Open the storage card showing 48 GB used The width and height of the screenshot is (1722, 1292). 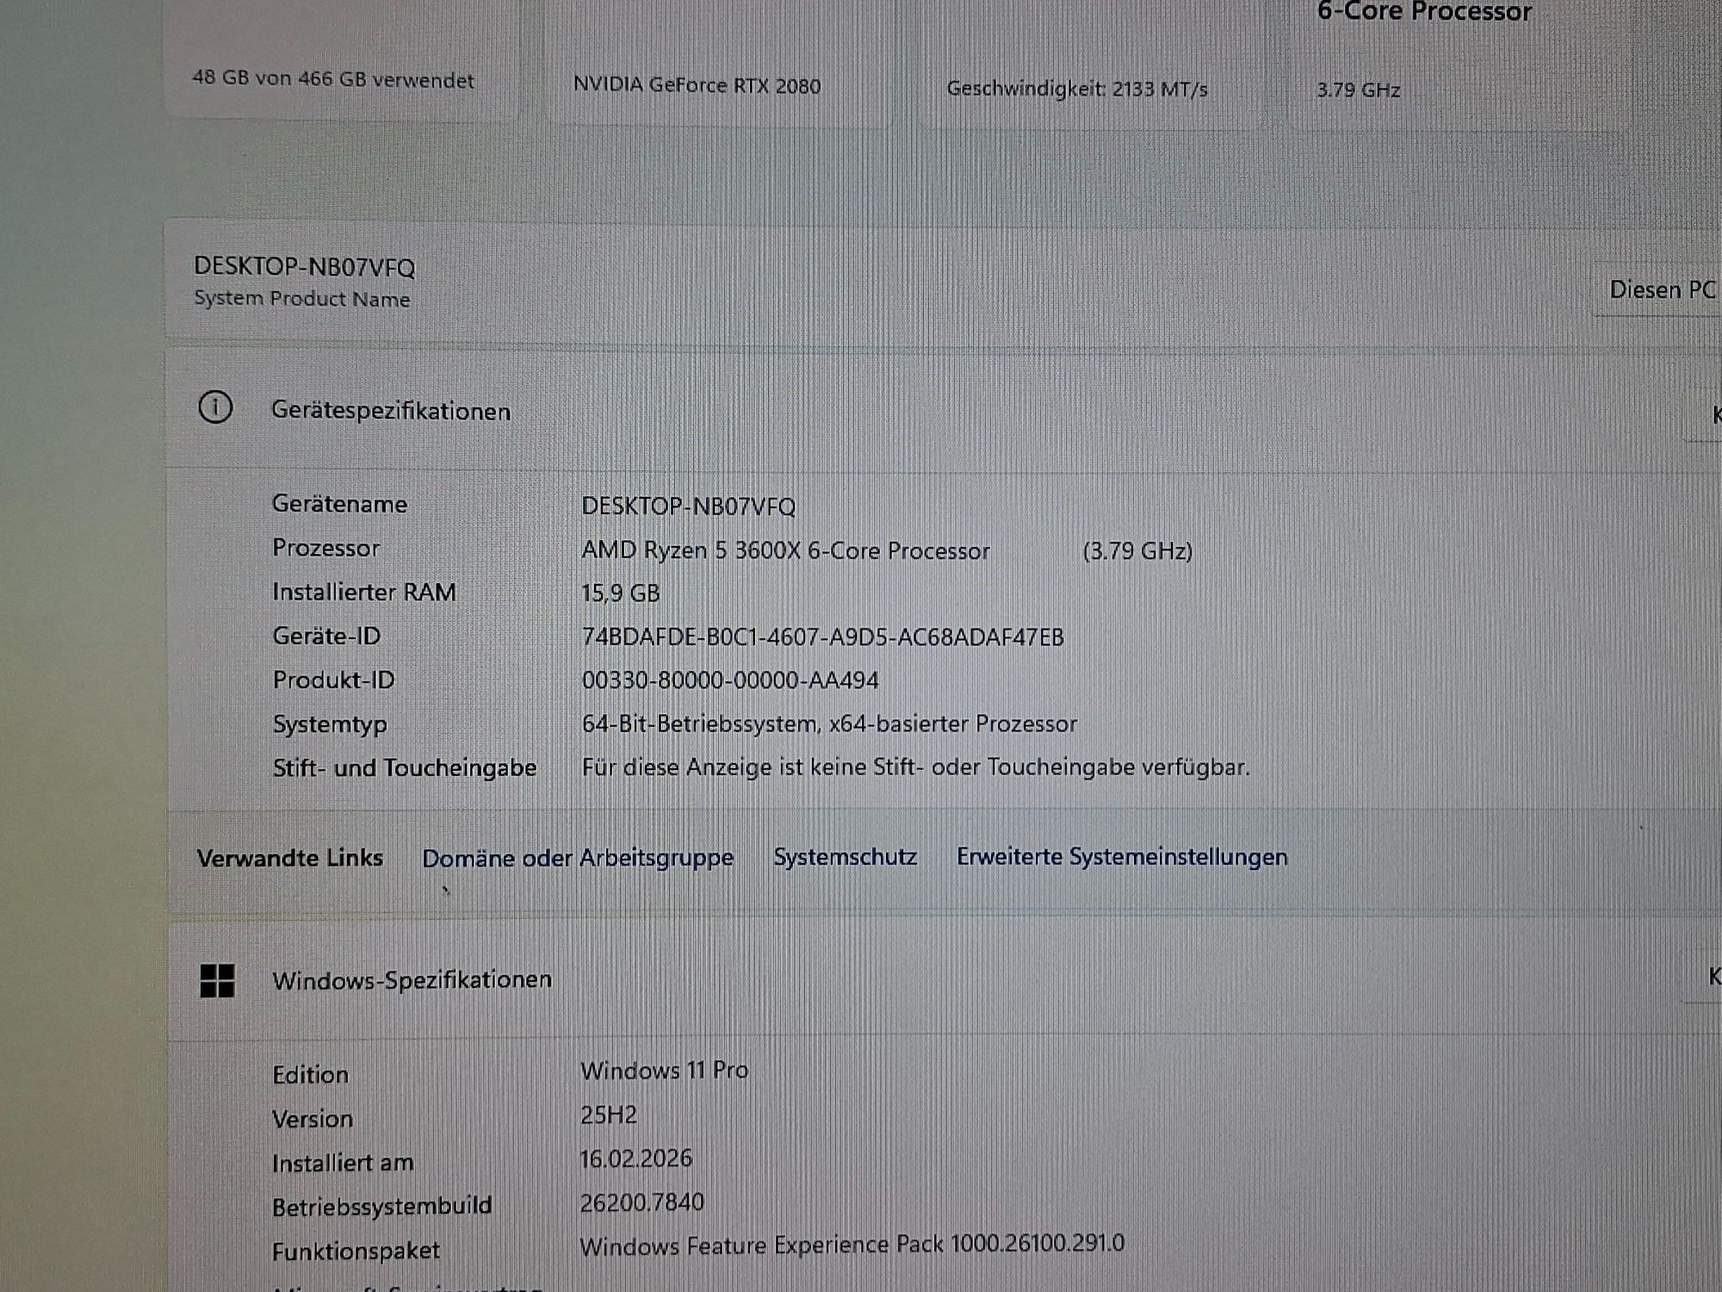click(x=333, y=79)
